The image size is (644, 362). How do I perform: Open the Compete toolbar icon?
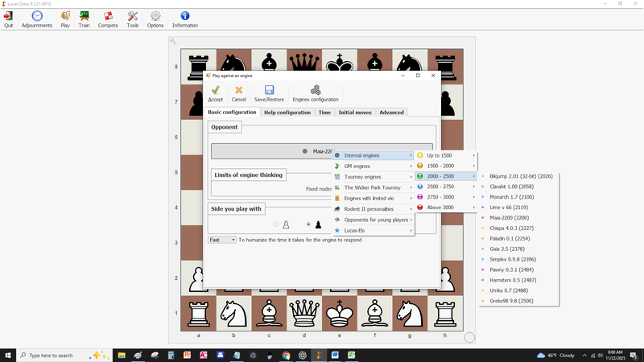(x=108, y=16)
